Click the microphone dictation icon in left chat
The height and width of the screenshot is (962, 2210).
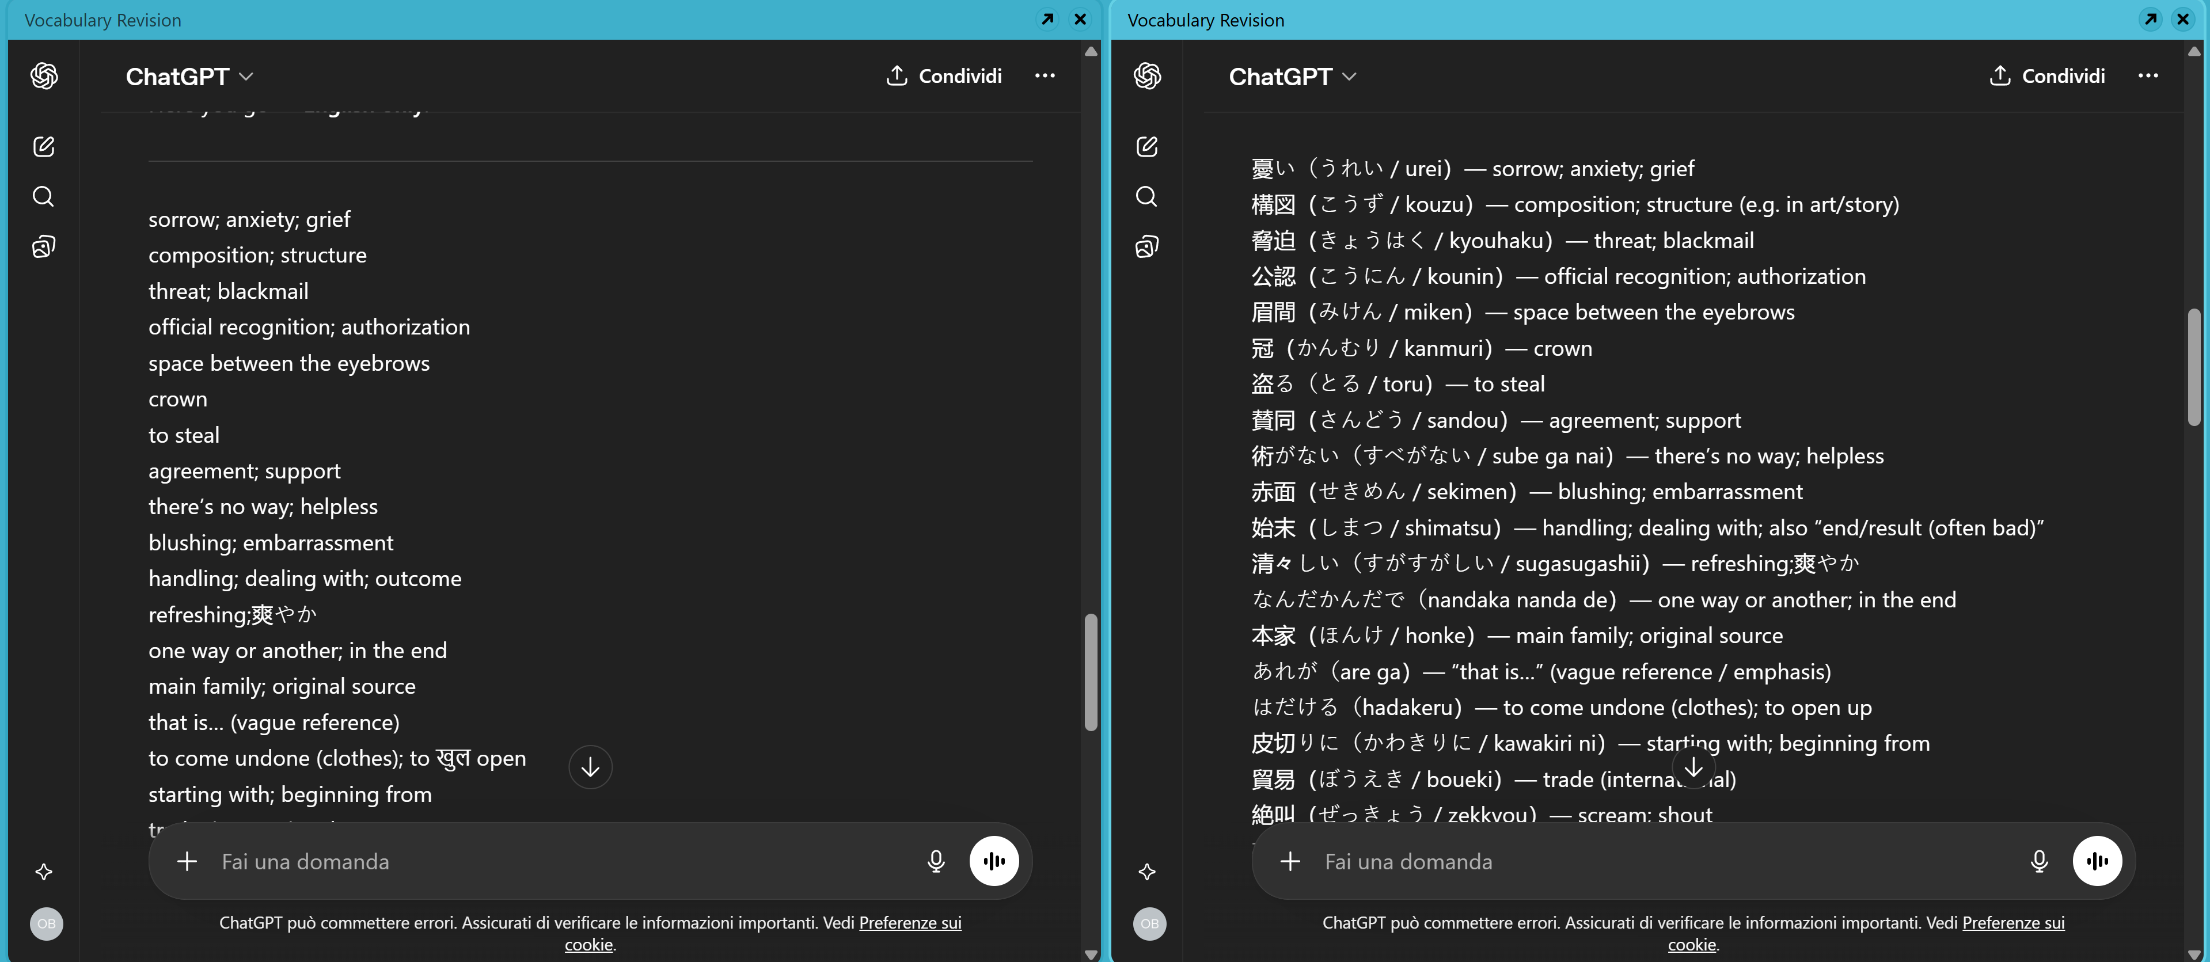[x=935, y=861]
